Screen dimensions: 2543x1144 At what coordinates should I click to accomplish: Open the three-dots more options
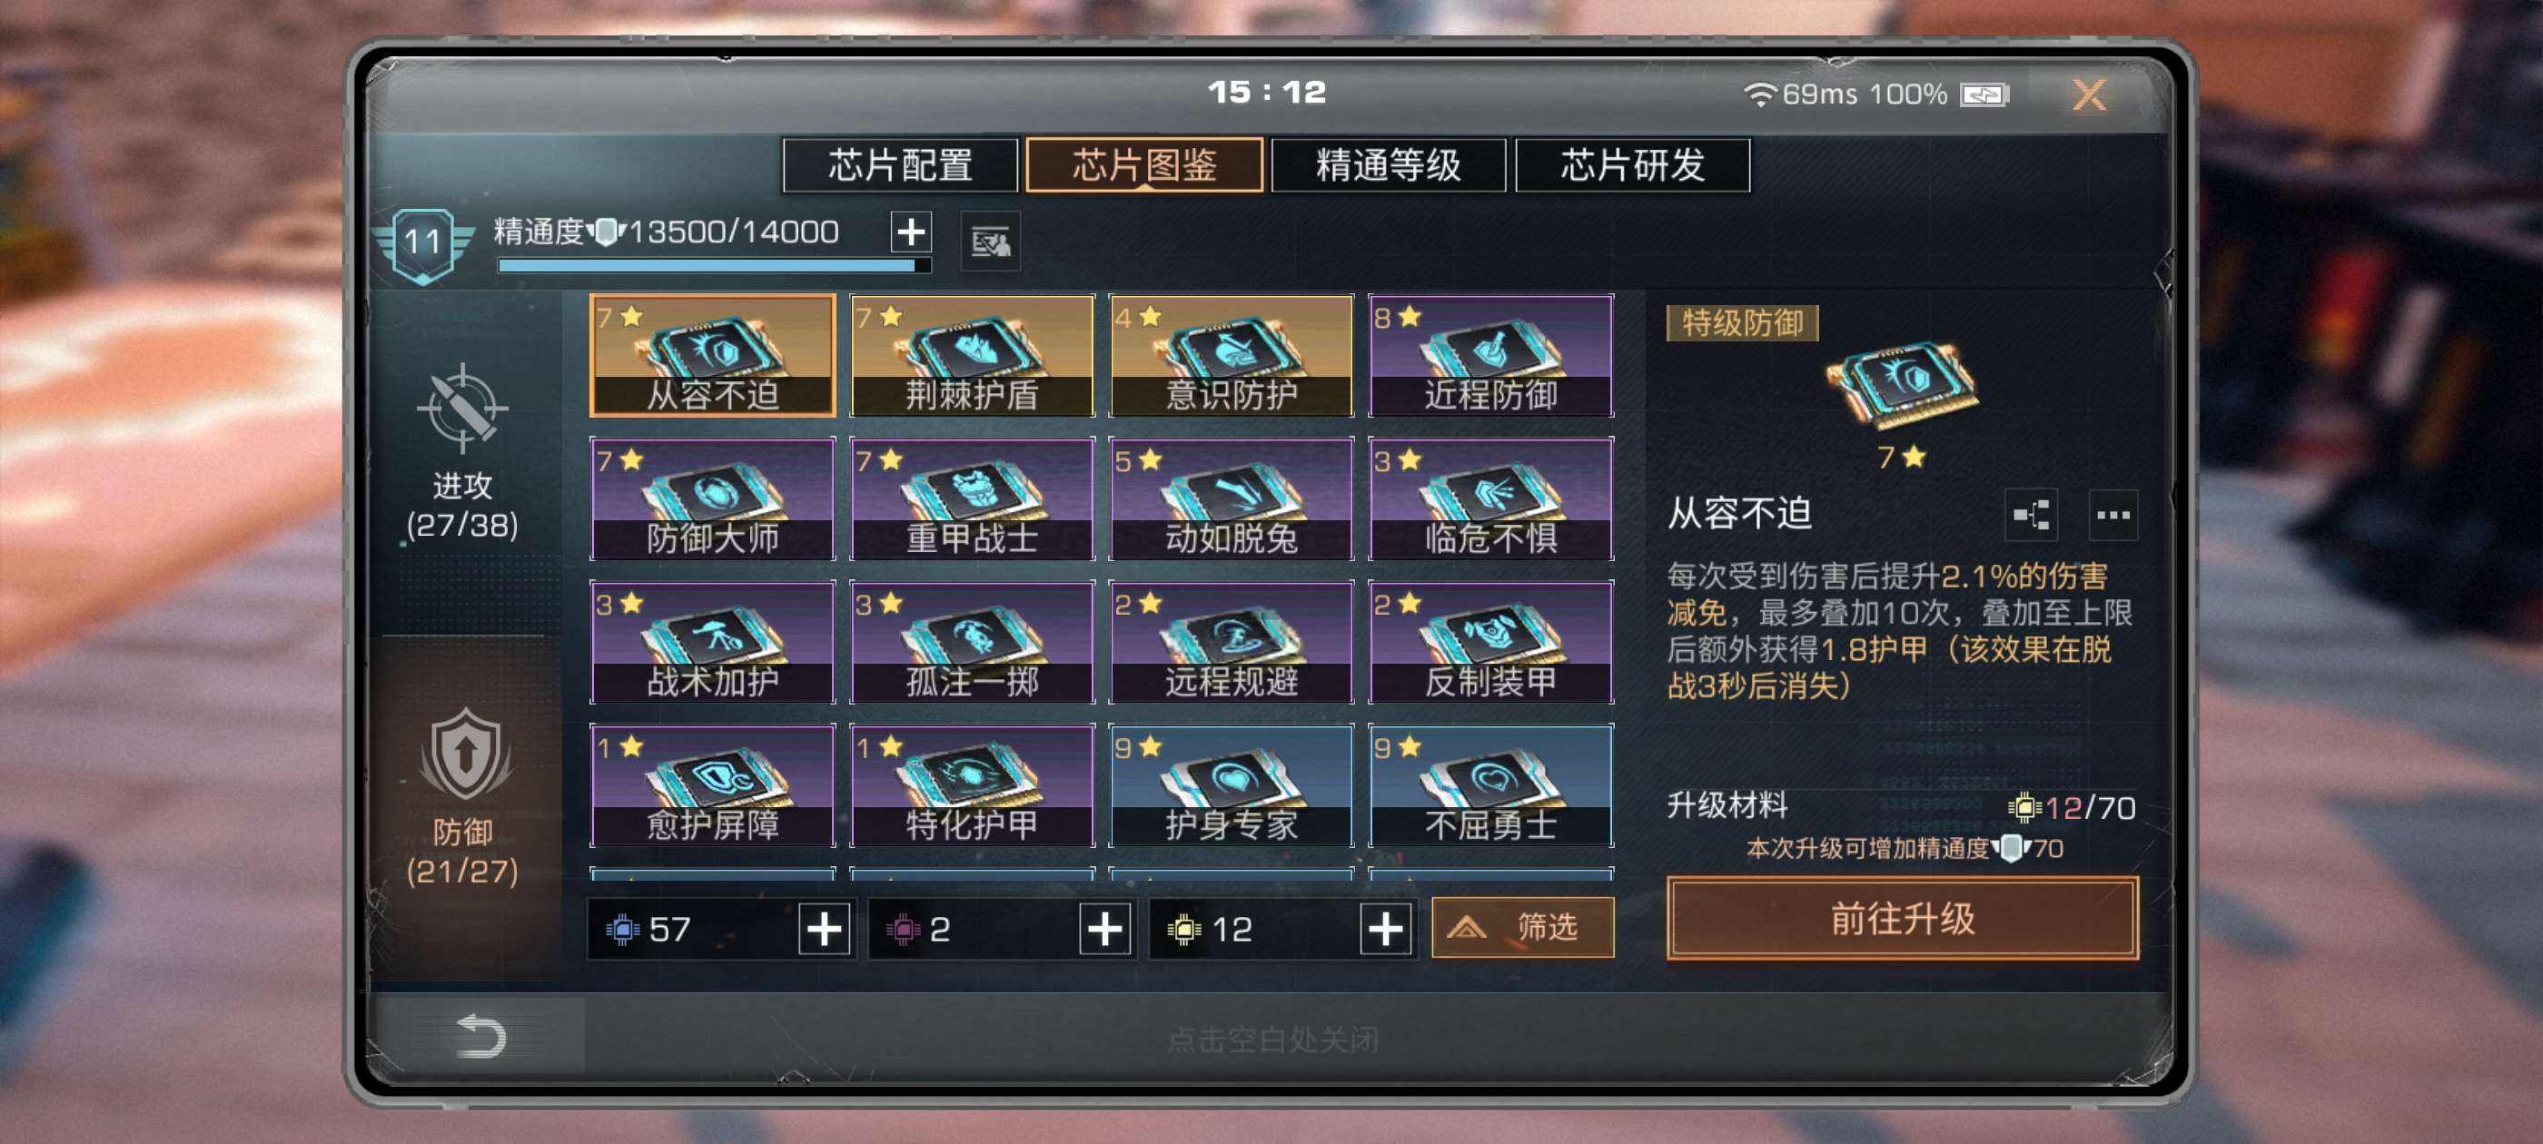click(2113, 514)
